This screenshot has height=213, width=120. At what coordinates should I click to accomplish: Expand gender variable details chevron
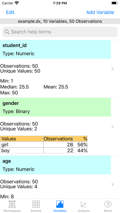[x=112, y=127]
